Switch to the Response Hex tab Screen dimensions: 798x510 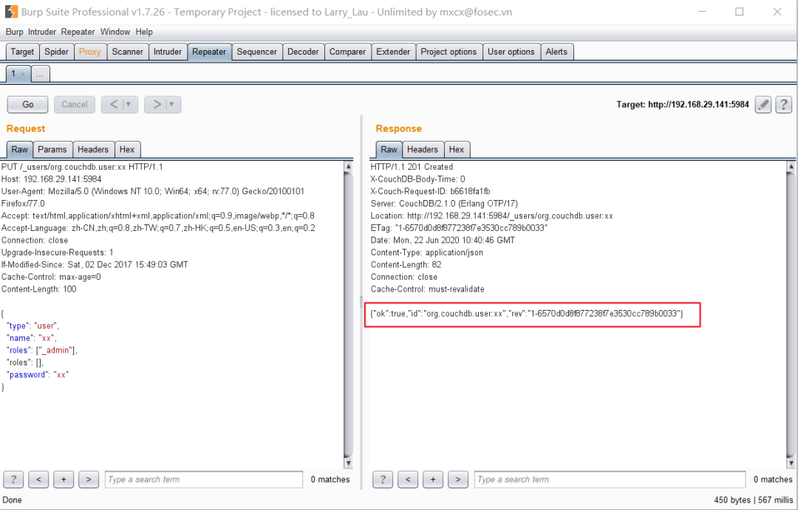(457, 150)
